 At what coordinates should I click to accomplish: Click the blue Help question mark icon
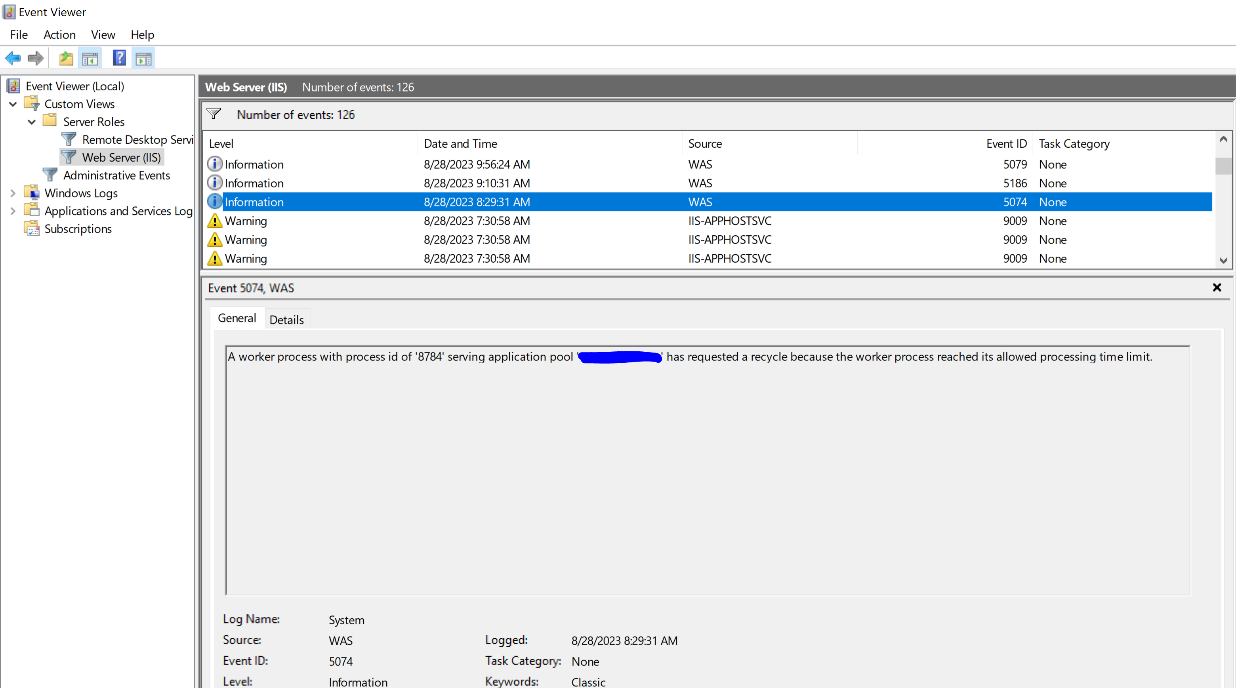tap(119, 59)
